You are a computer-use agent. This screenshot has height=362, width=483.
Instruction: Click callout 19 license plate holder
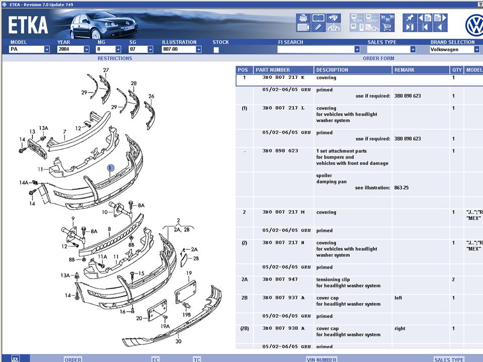(189, 273)
